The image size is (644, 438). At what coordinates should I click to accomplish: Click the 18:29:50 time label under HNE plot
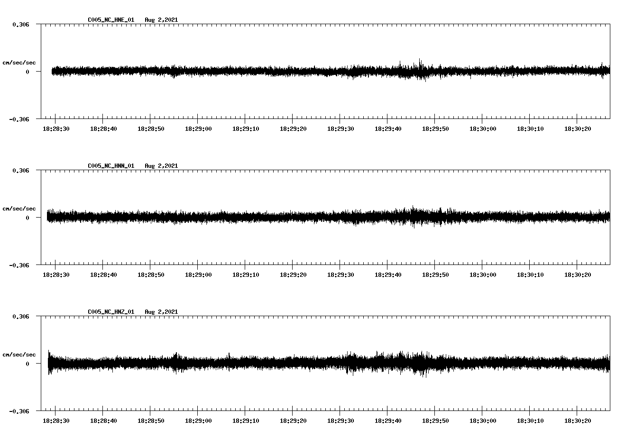[435, 128]
